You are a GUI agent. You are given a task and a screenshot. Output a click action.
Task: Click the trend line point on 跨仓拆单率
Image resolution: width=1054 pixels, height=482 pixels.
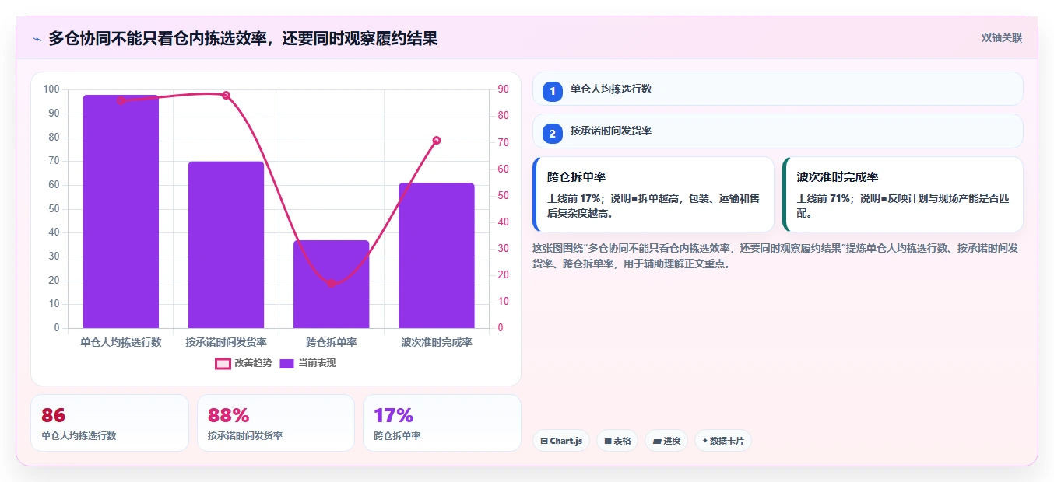[331, 284]
